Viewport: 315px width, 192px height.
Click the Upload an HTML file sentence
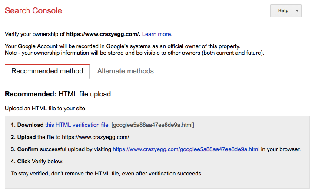coord(46,109)
